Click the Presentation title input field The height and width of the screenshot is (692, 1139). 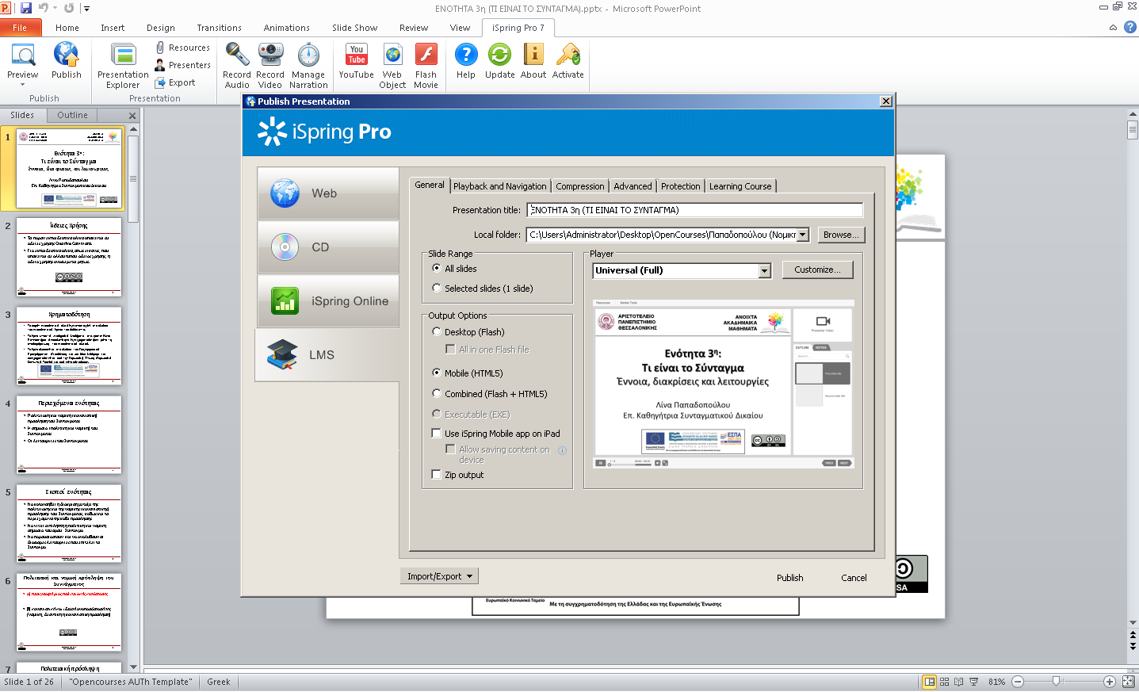click(695, 210)
